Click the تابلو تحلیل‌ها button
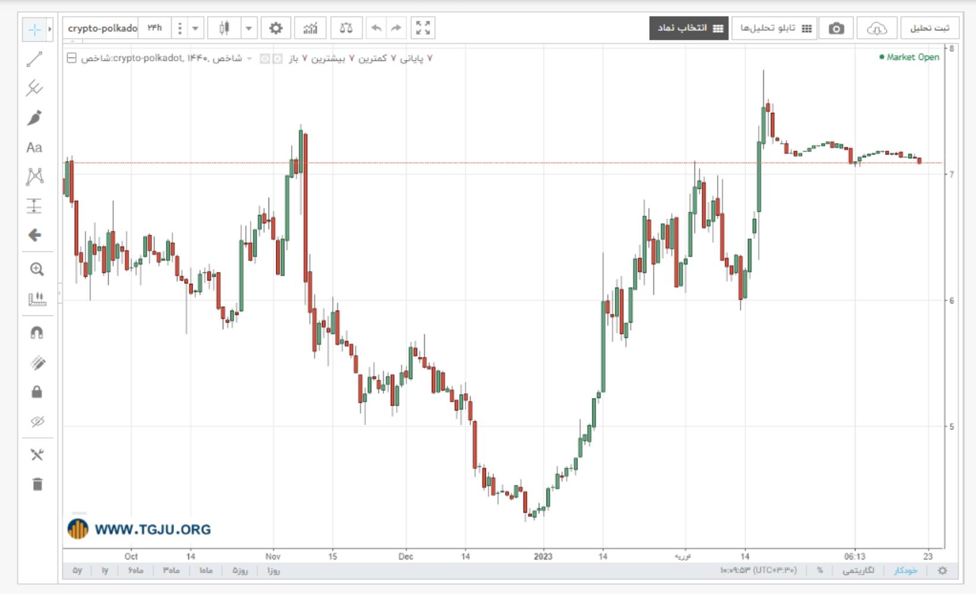This screenshot has height=594, width=976. coord(775,29)
